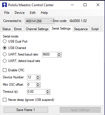The height and width of the screenshot is (115, 105).
Task: Increment the Device Number value
Action: click(x=38, y=76)
